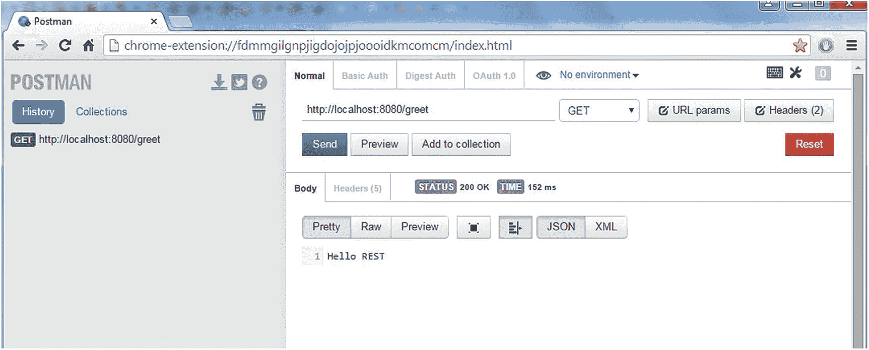Screen dimensions: 869x350
Task: Open settings wrench icon
Action: pyautogui.click(x=796, y=73)
